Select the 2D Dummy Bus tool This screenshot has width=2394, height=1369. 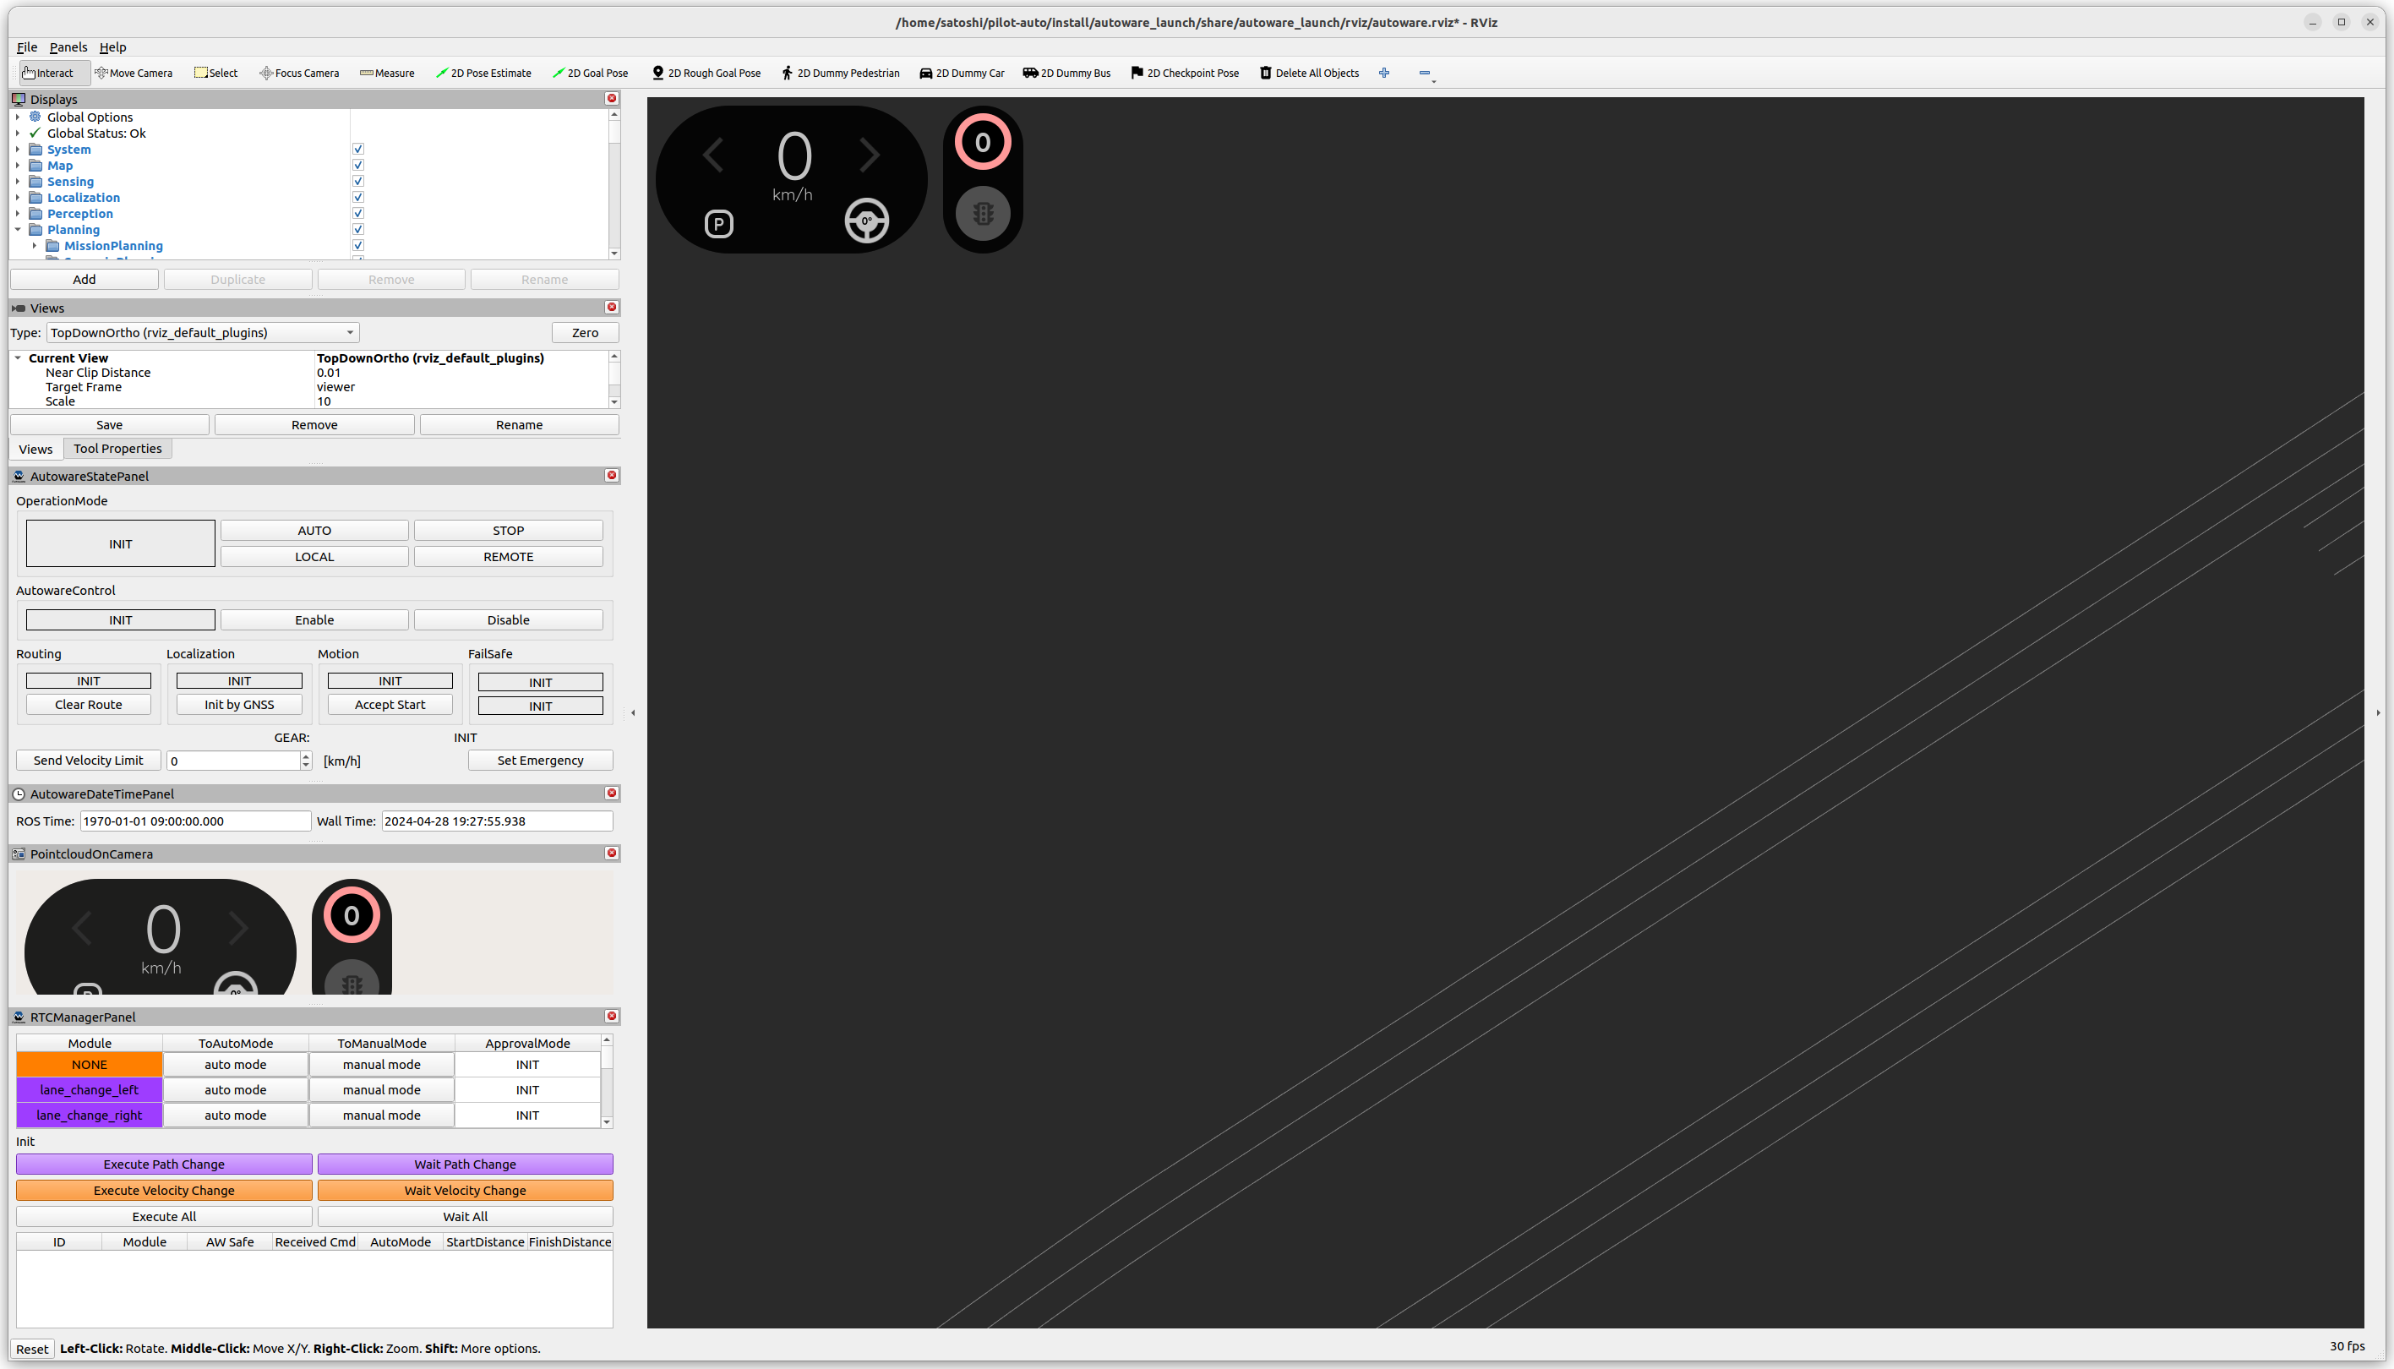(x=1066, y=73)
